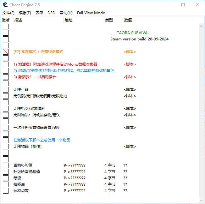Open the 帮助(H) menu
The width and height of the screenshot is (205, 204).
[66, 13]
